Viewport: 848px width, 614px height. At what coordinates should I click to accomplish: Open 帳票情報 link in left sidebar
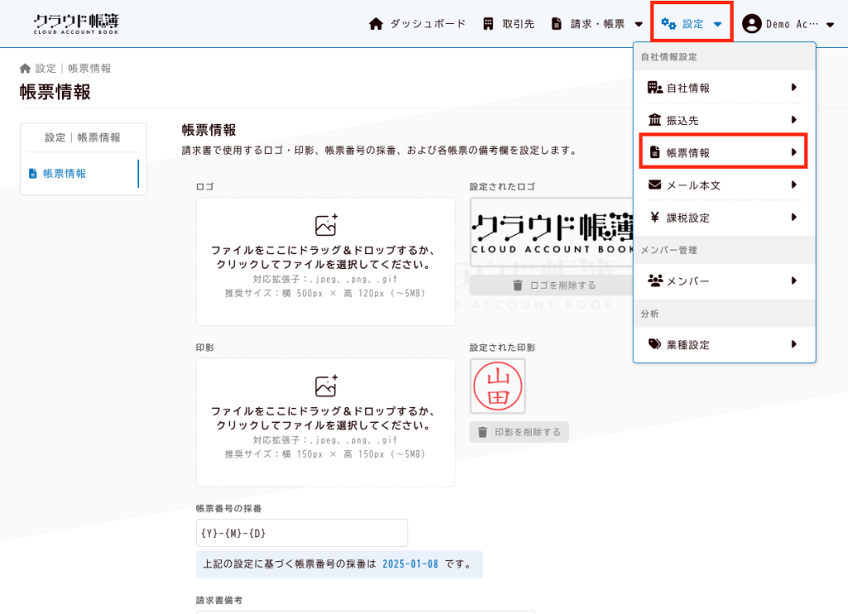[x=64, y=174]
